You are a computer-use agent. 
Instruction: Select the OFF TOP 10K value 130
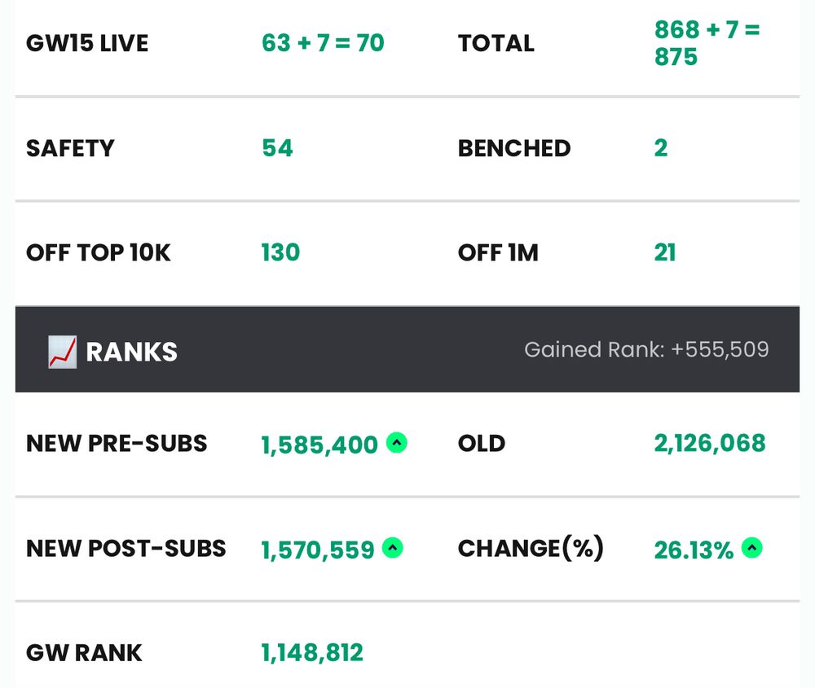(280, 252)
